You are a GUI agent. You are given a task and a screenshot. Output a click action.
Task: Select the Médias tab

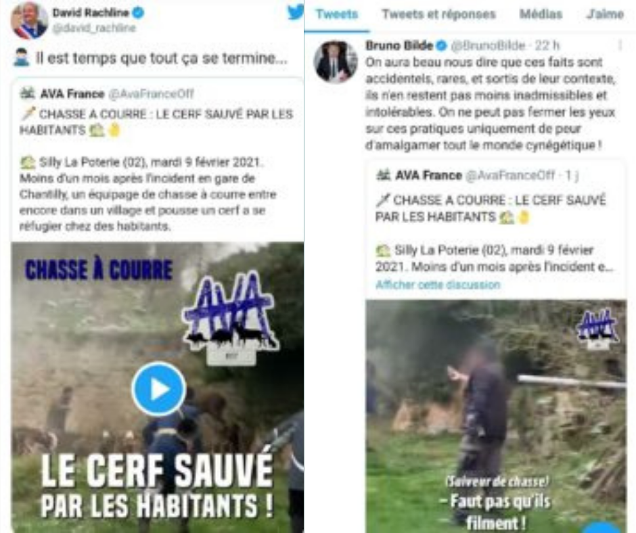coord(541,15)
